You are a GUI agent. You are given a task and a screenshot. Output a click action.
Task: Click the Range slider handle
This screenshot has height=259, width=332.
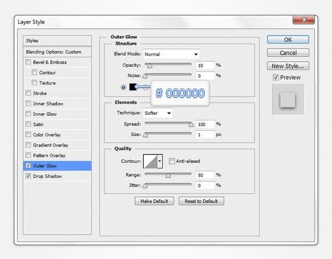tap(168, 176)
